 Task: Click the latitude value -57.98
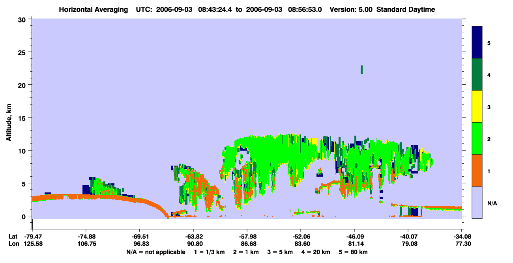[x=247, y=237]
